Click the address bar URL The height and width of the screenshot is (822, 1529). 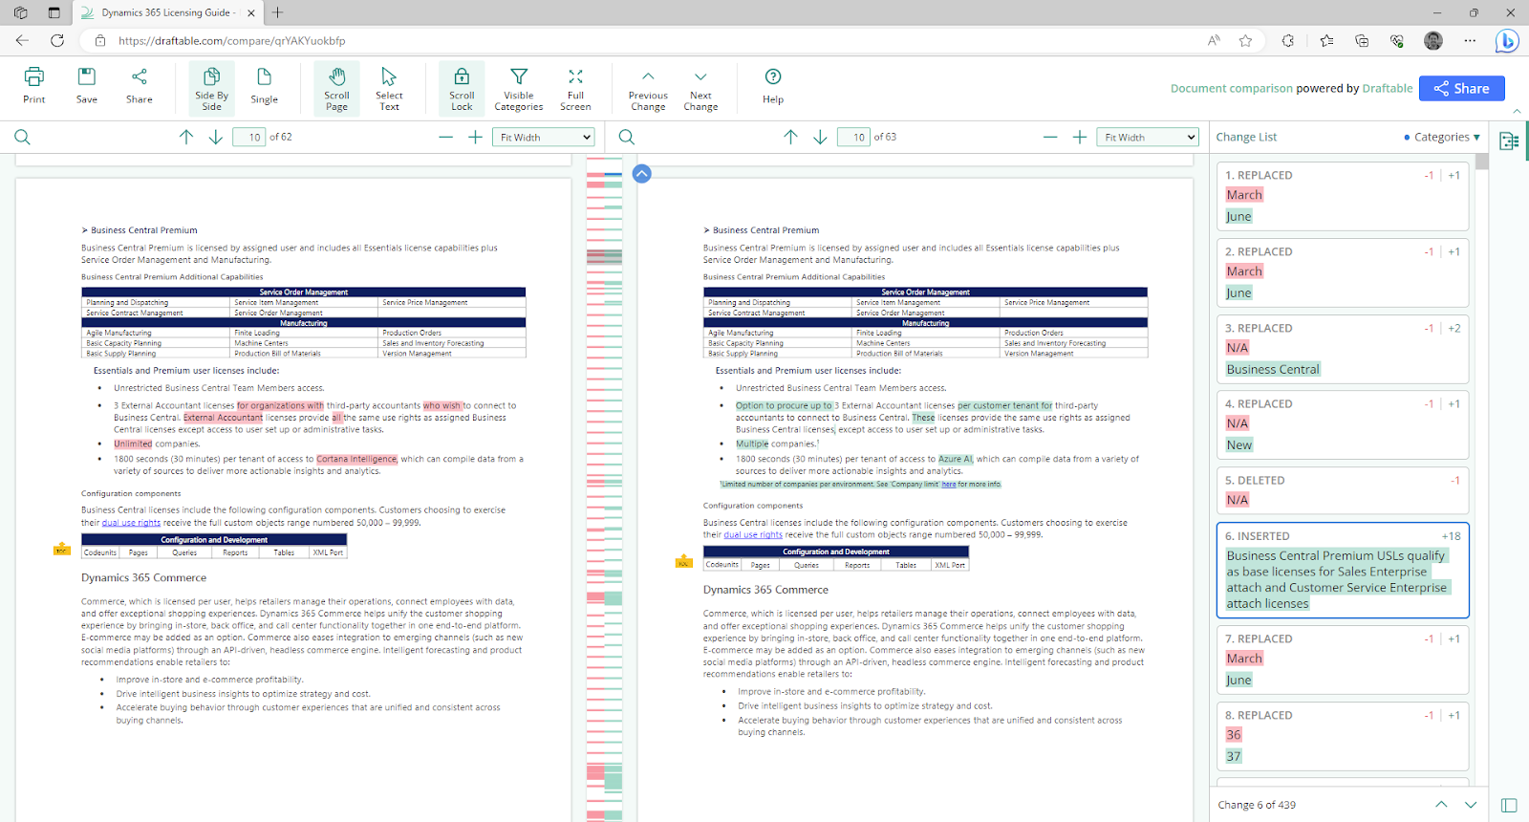232,41
